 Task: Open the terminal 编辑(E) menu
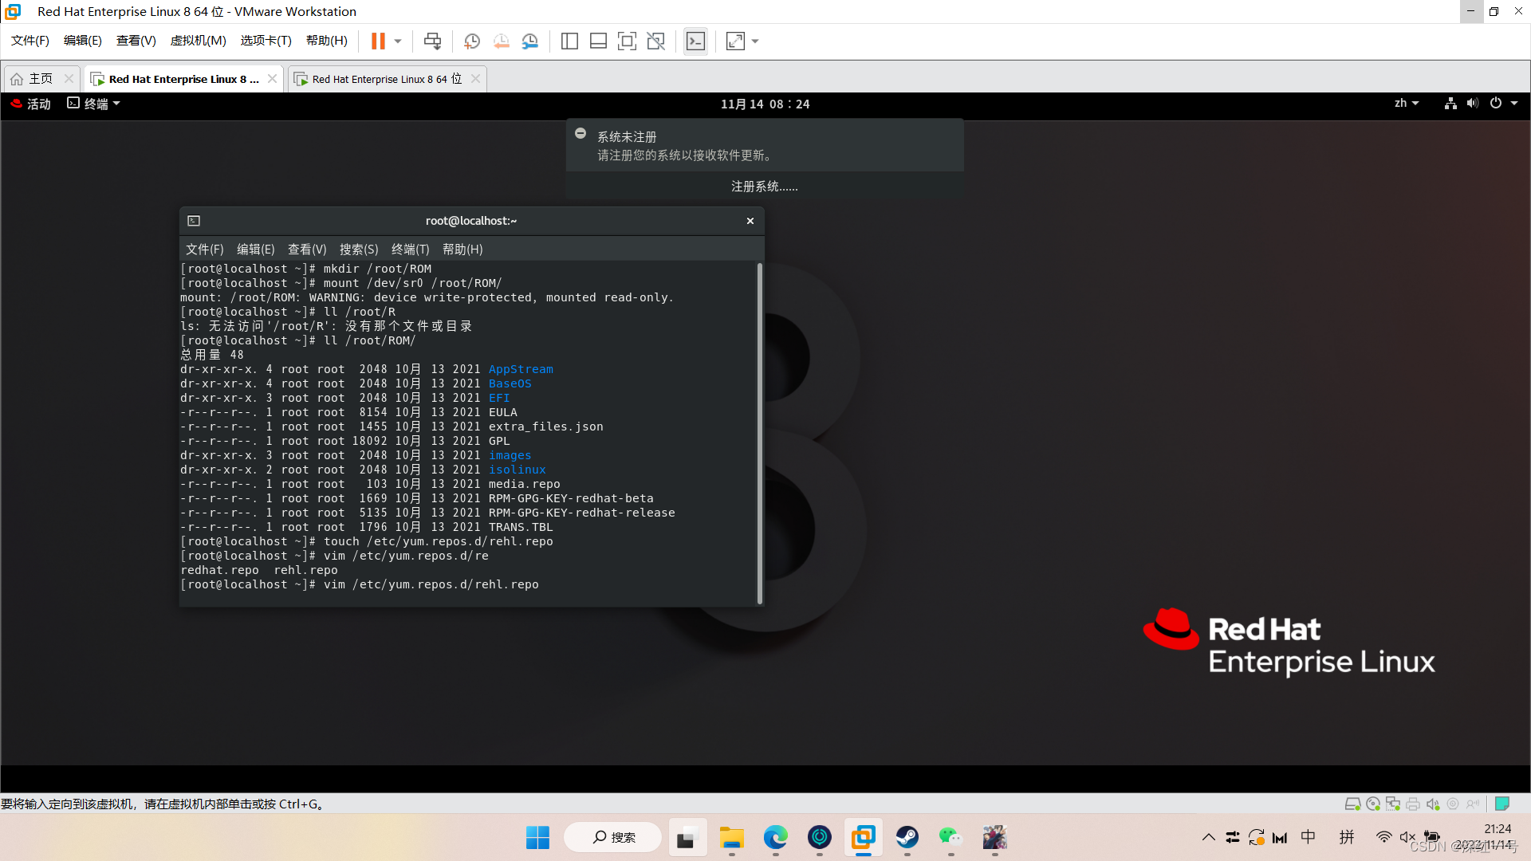255,250
